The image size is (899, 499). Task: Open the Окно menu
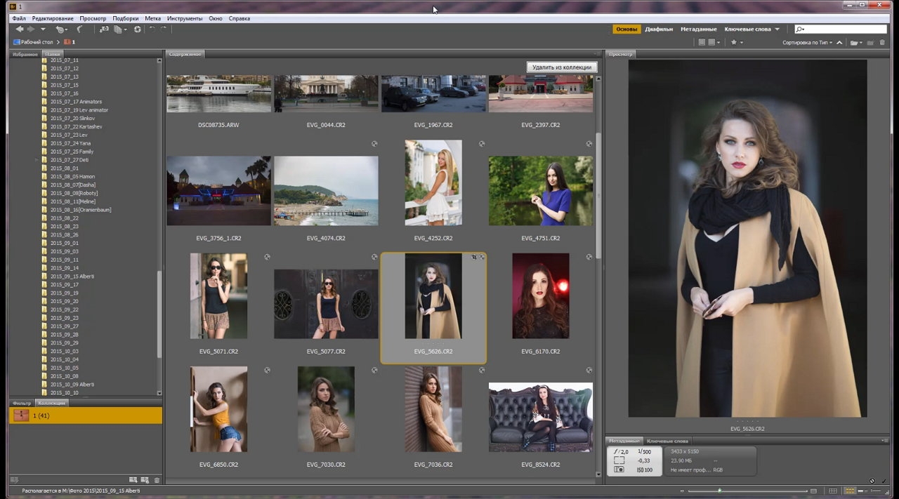click(216, 18)
